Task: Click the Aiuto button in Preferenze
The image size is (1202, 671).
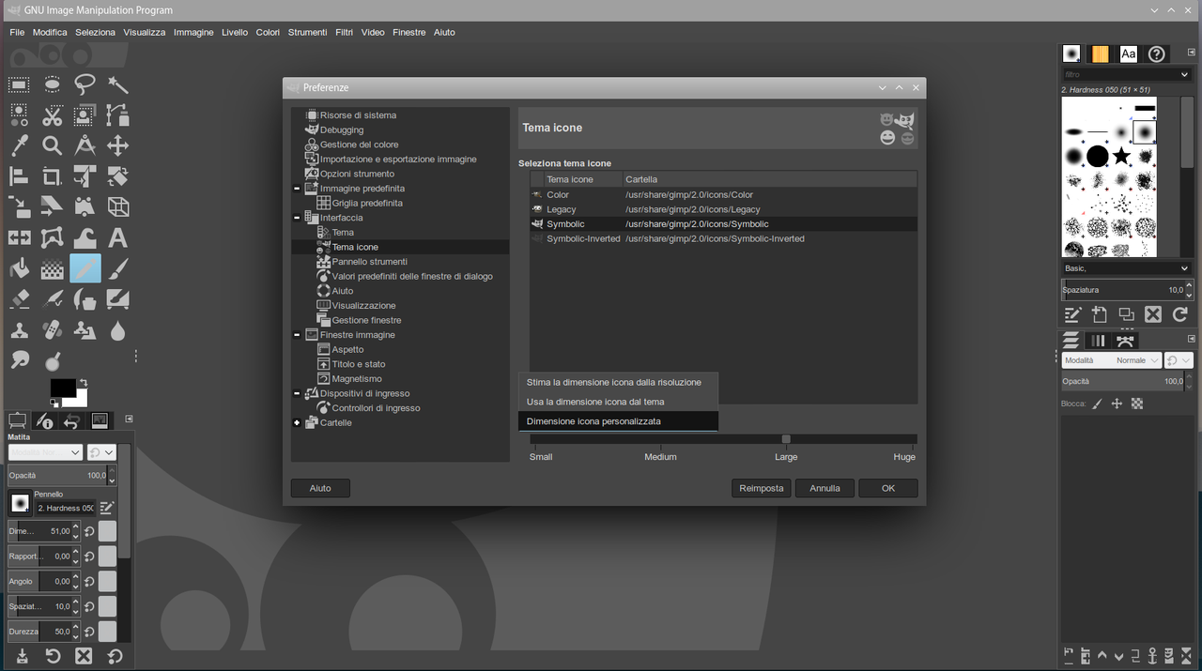Action: coord(320,488)
